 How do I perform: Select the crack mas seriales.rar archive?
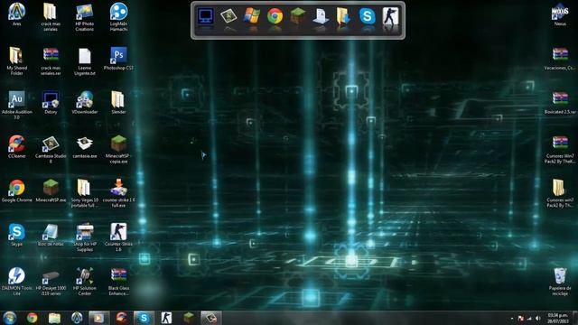(51, 61)
